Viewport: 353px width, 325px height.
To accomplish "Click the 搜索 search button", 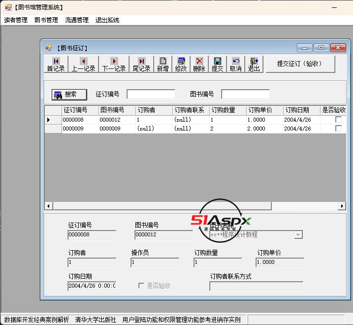I will [x=69, y=95].
